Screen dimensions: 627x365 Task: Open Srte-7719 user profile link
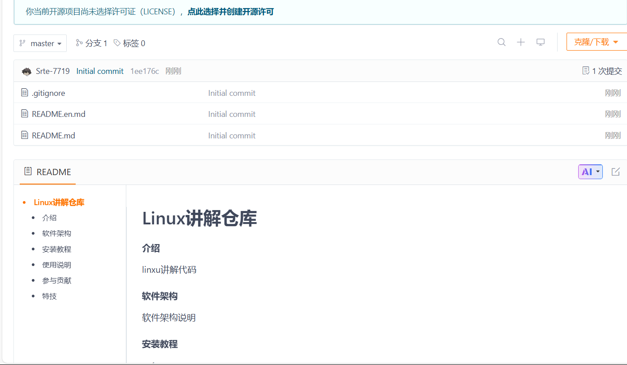[x=53, y=71]
